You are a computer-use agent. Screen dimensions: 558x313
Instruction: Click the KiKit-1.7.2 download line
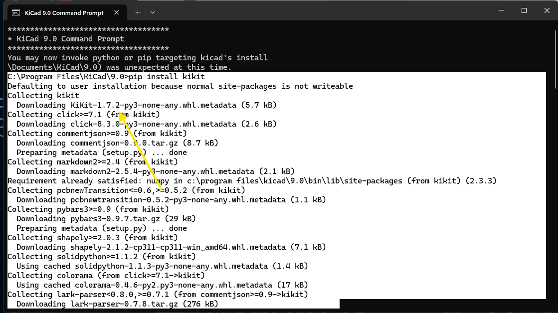146,105
